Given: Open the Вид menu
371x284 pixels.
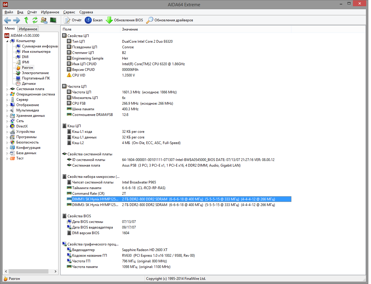Looking at the screenshot, I should [20, 12].
